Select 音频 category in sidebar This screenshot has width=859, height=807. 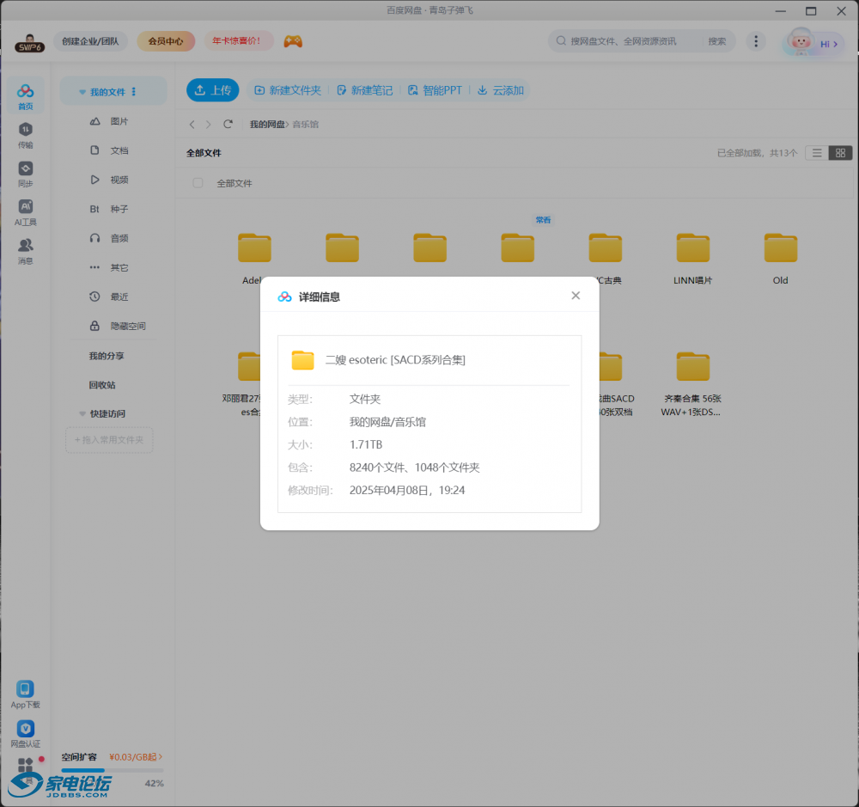coord(119,238)
